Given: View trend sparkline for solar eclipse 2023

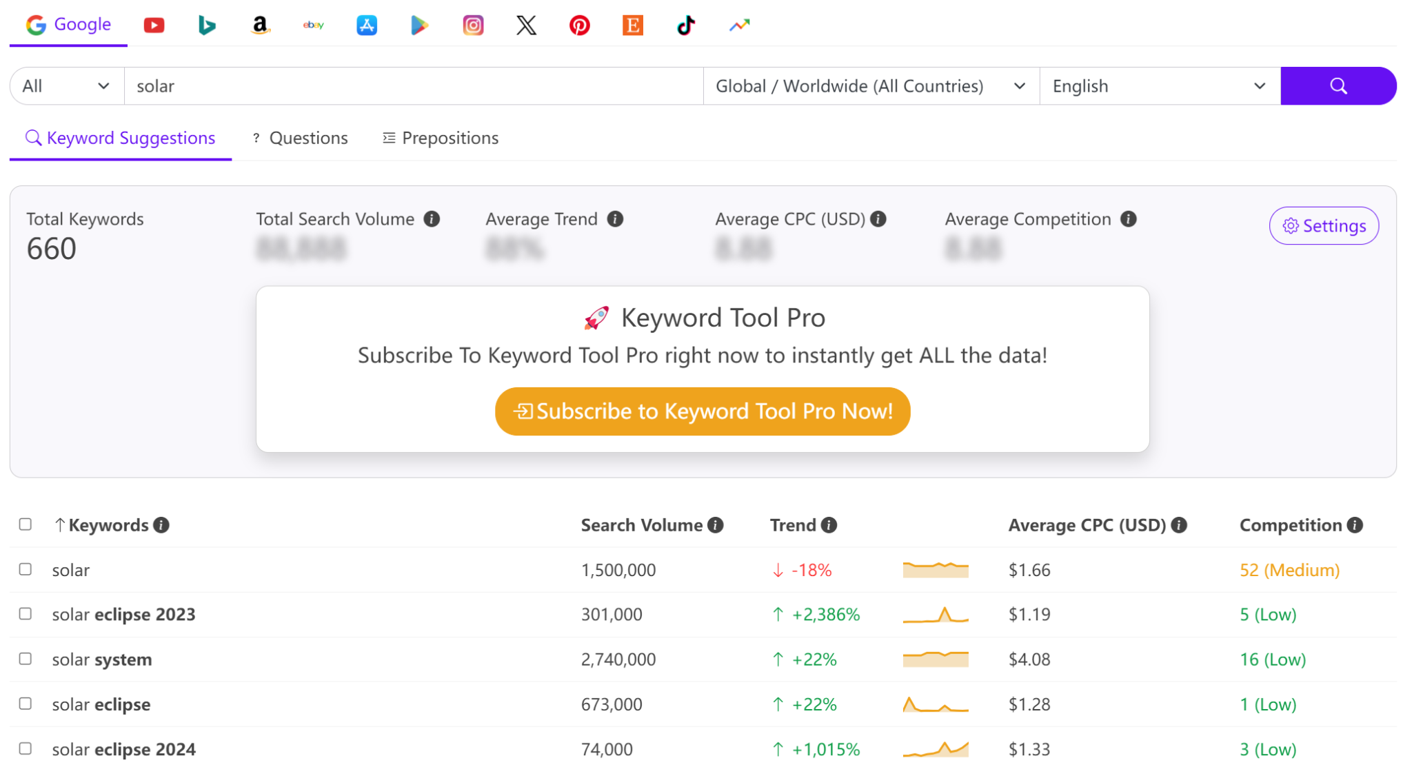Looking at the screenshot, I should (936, 615).
